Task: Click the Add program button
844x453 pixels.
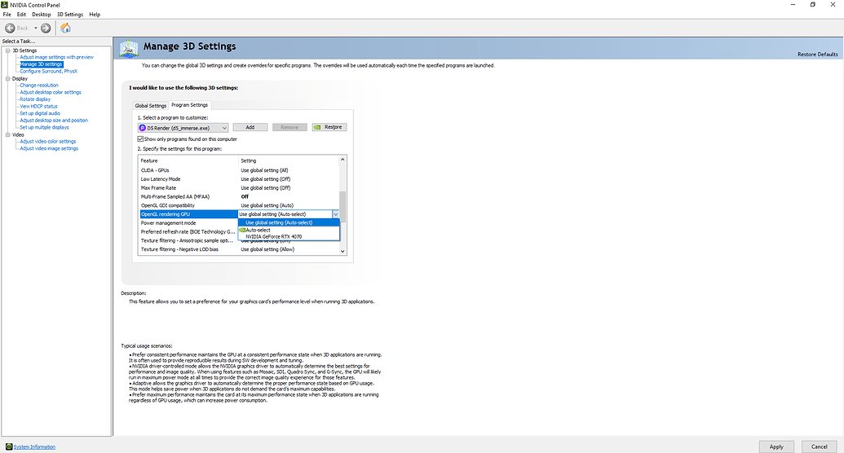Action: click(250, 127)
